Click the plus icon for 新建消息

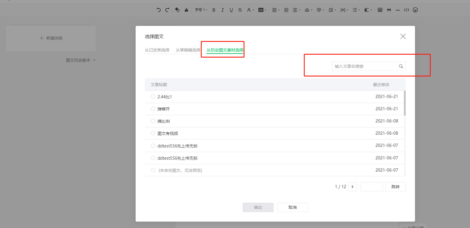pyautogui.click(x=42, y=38)
